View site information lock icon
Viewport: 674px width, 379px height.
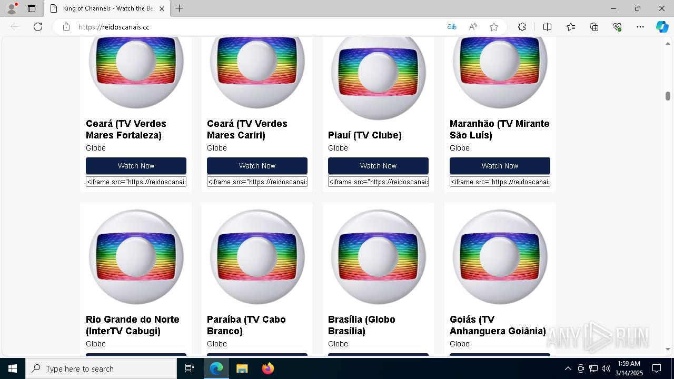66,27
